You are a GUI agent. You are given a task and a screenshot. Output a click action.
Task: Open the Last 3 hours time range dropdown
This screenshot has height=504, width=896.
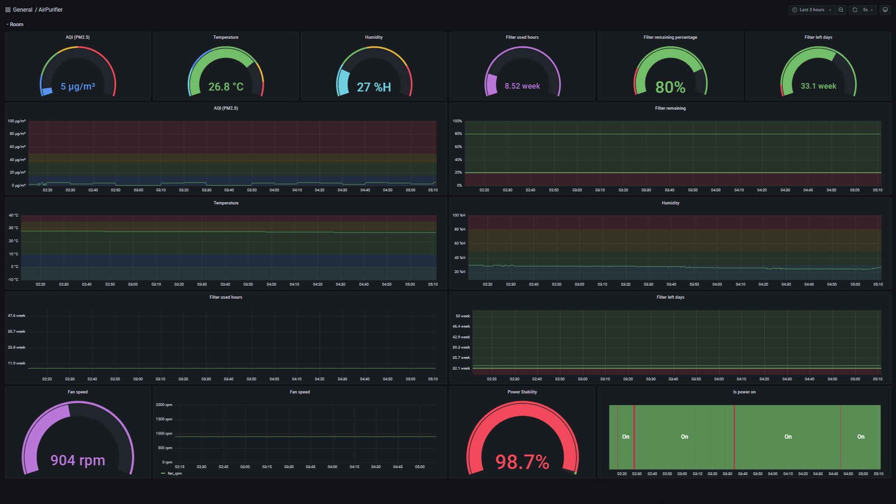click(x=812, y=10)
